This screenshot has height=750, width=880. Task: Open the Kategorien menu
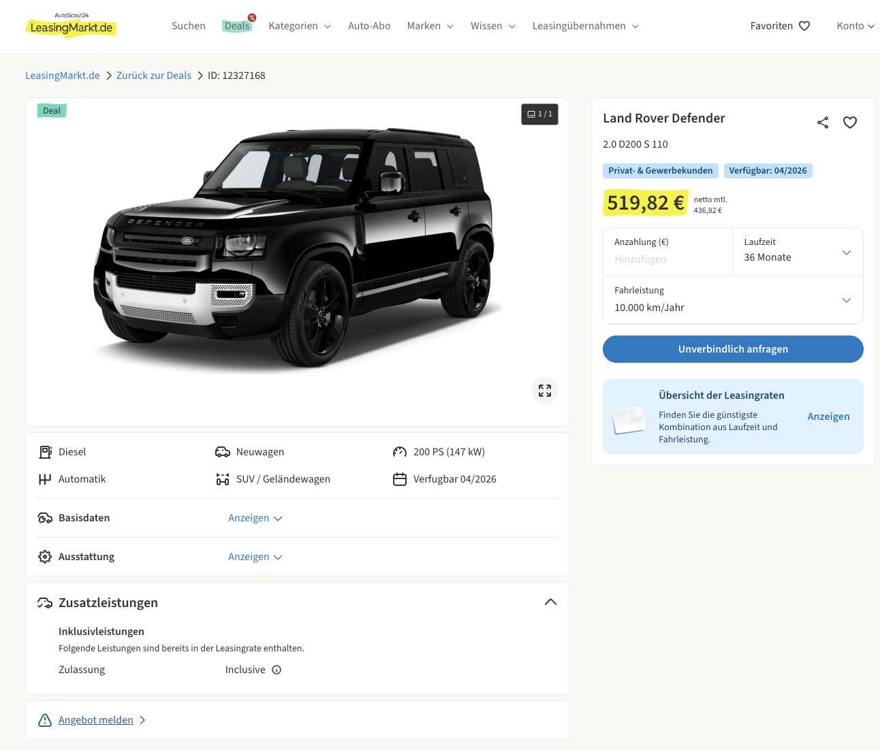pyautogui.click(x=300, y=26)
